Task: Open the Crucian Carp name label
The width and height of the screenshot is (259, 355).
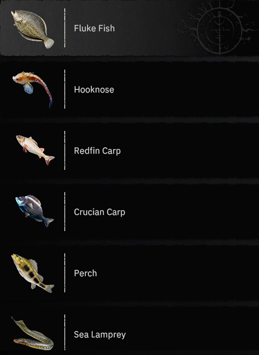Action: coord(99,212)
